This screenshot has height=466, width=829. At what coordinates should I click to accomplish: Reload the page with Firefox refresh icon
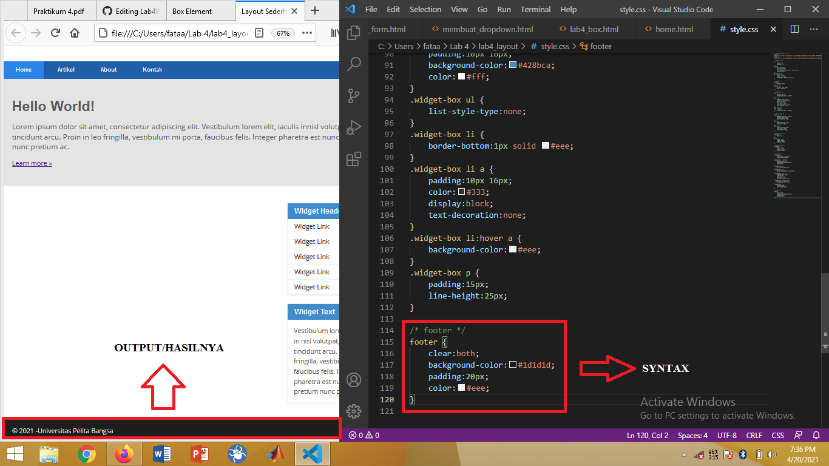55,33
